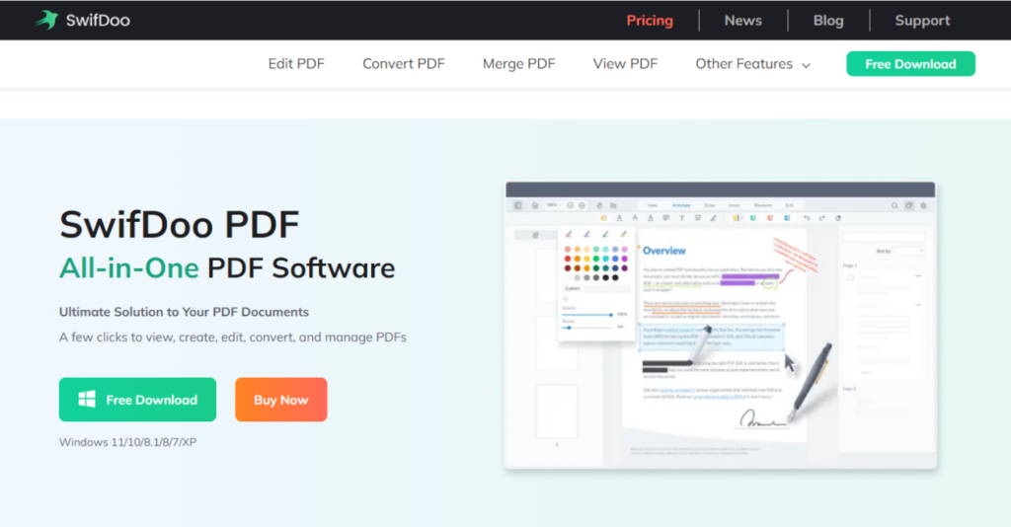Screen dimensions: 1011x527
Task: Open the Sort by dropdown in preview
Action: point(909,251)
